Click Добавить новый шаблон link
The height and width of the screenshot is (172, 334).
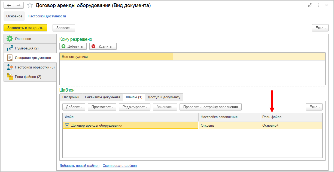(80, 165)
